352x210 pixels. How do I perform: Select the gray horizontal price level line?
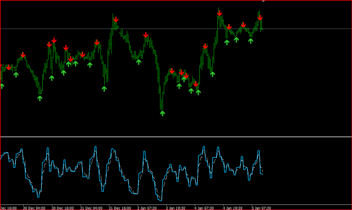pyautogui.click(x=176, y=29)
